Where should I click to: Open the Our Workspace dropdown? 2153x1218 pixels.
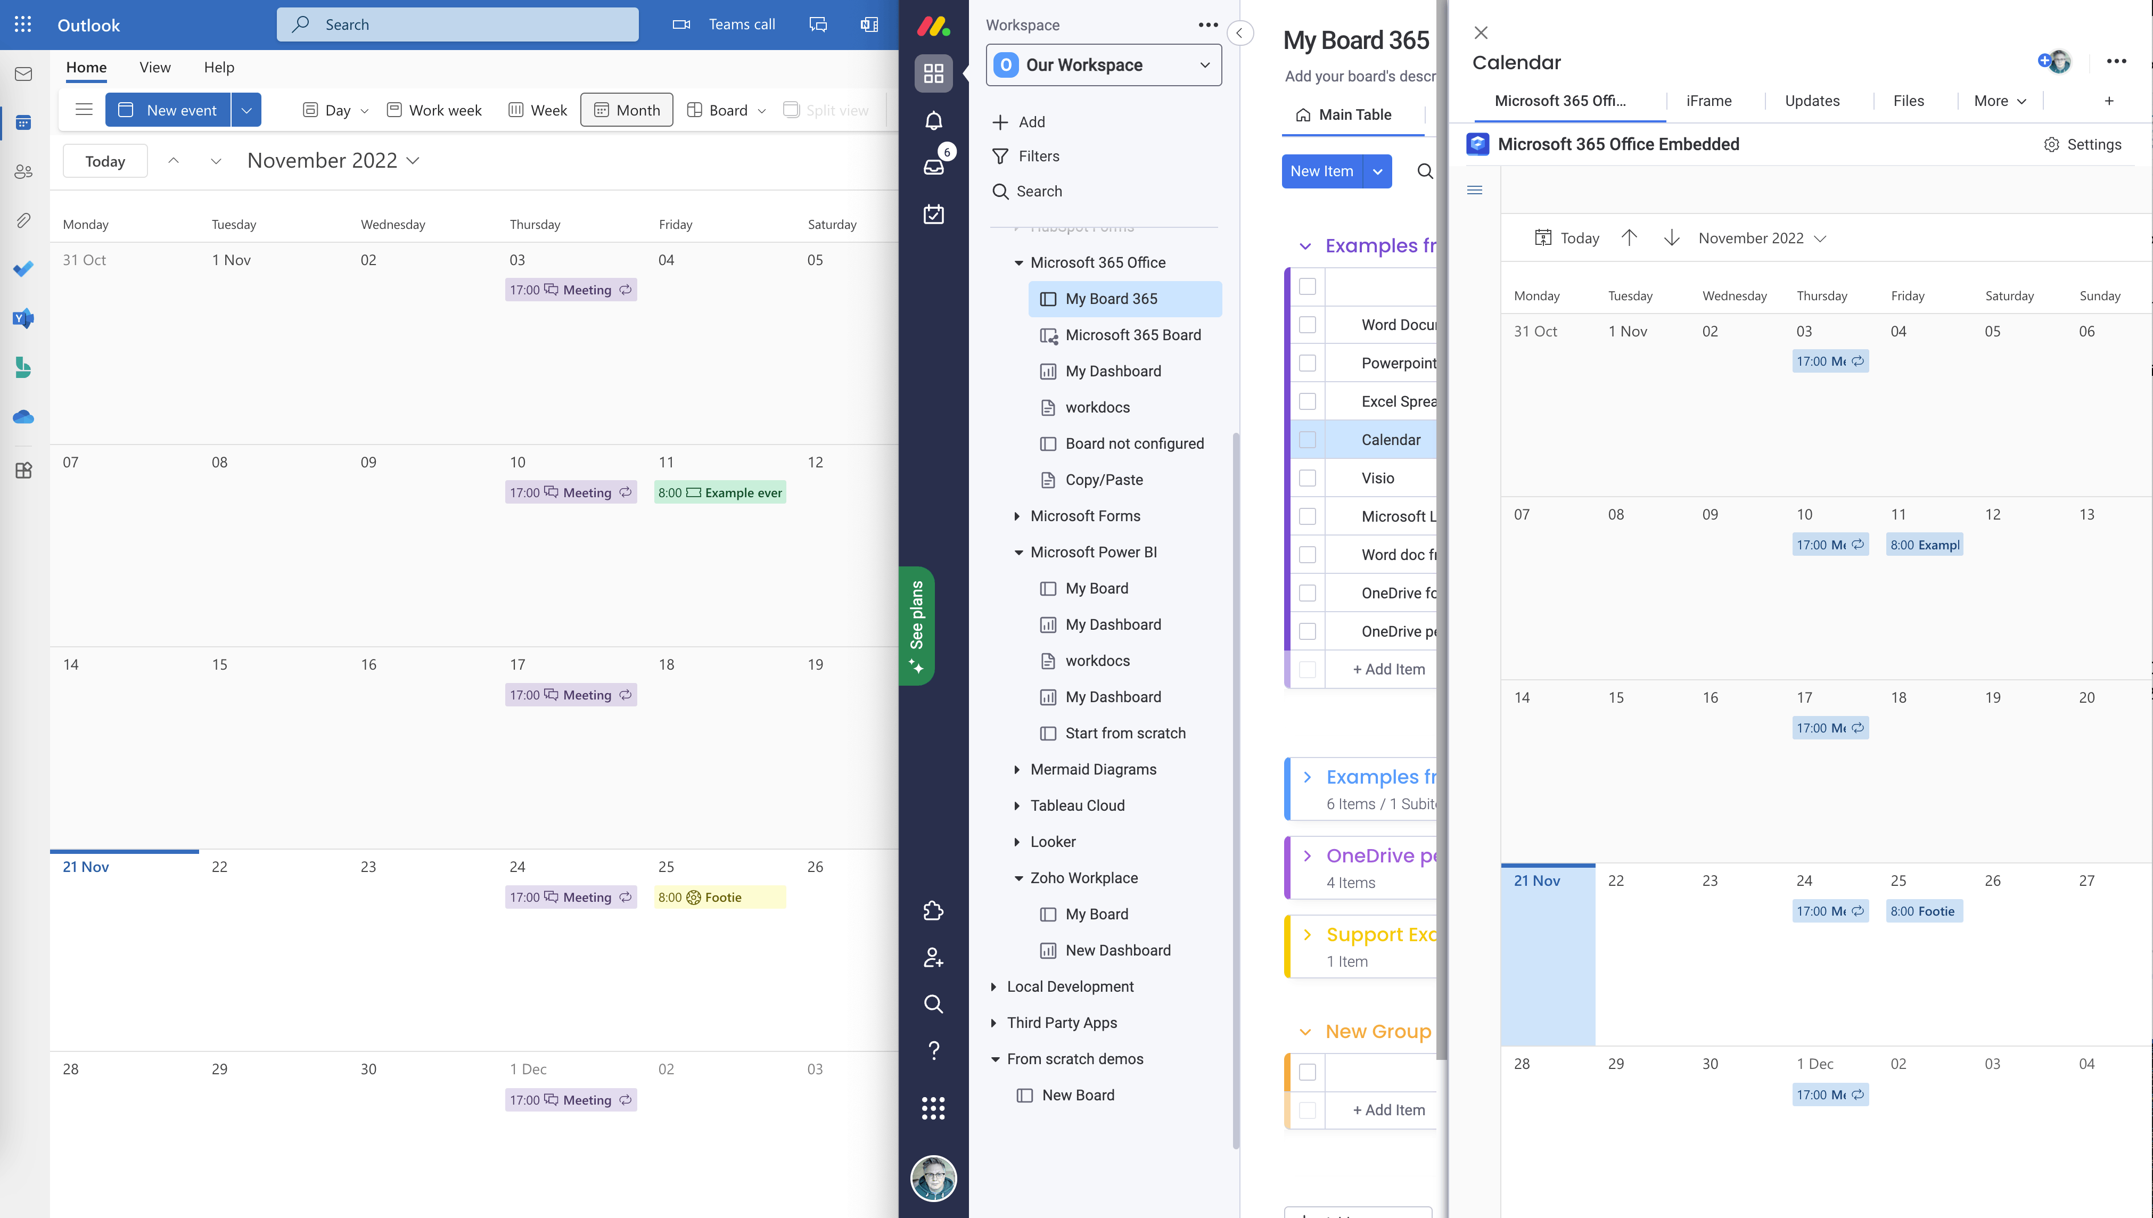point(1103,65)
